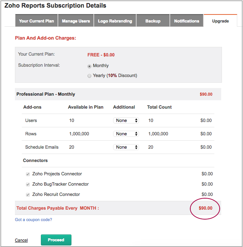Screen dimensions: 243x247
Task: Toggle Zoho BugTracker Connector checkbox
Action: coord(28,184)
